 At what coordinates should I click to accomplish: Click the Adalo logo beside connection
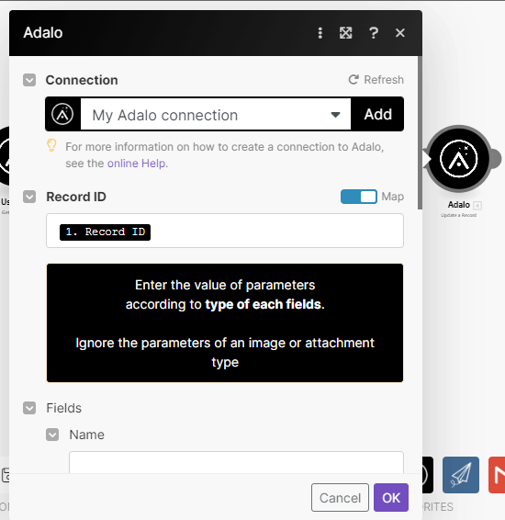tap(62, 114)
